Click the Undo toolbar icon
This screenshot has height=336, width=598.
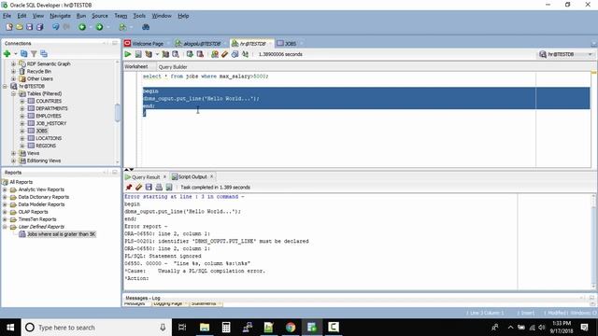tap(56, 27)
